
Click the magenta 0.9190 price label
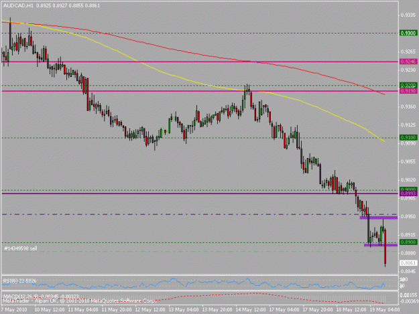click(408, 91)
